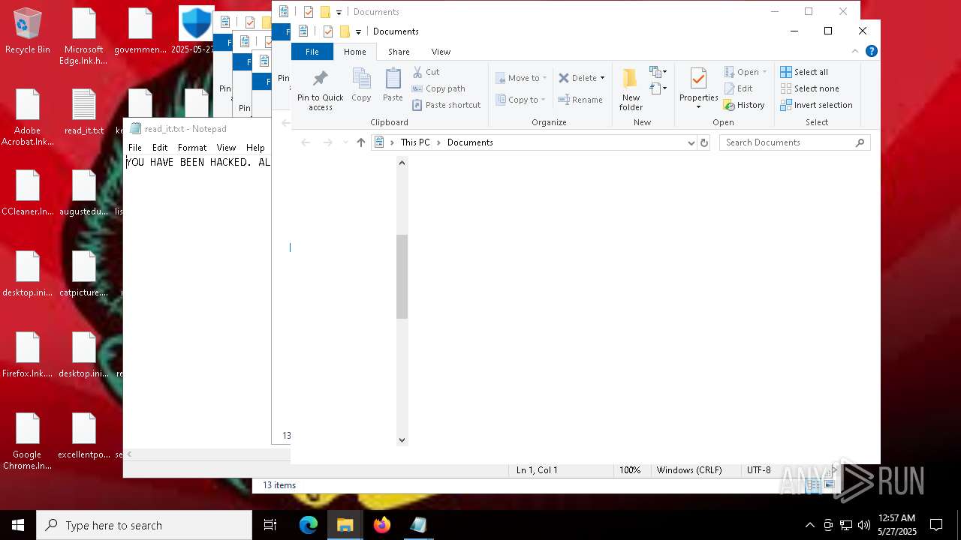Go up one folder level
This screenshot has height=540, width=961.
coord(360,142)
